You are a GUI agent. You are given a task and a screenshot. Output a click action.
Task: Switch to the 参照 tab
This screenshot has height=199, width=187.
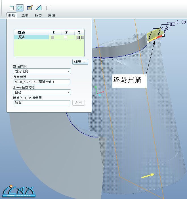tap(12, 15)
